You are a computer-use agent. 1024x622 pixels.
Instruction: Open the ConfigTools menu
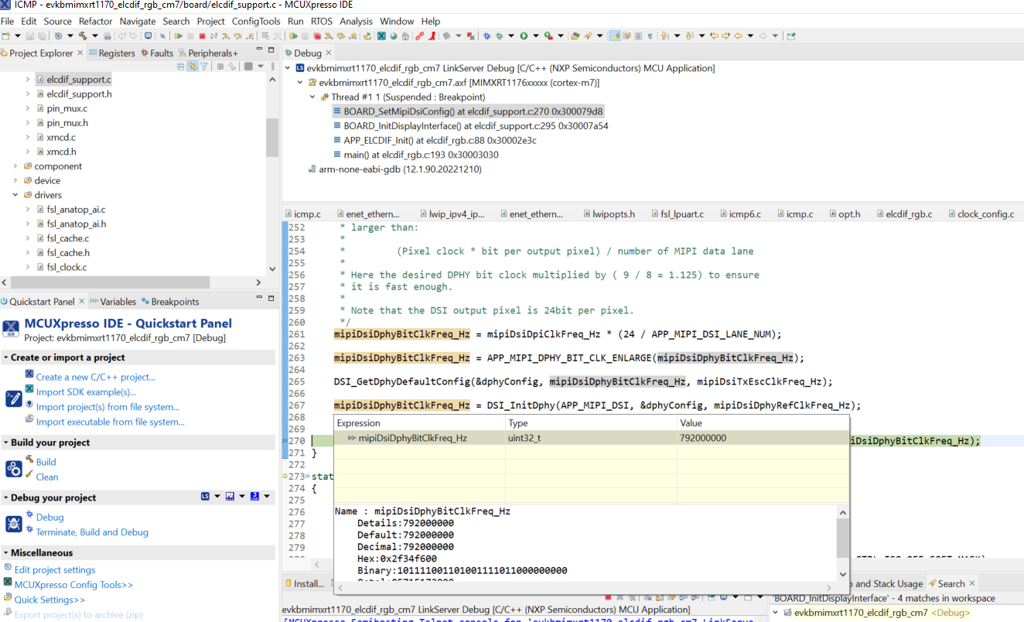pyautogui.click(x=257, y=21)
